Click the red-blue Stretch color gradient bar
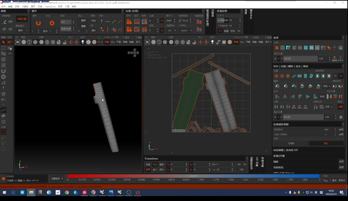Viewport: 348px width, 201px height. pos(193,176)
